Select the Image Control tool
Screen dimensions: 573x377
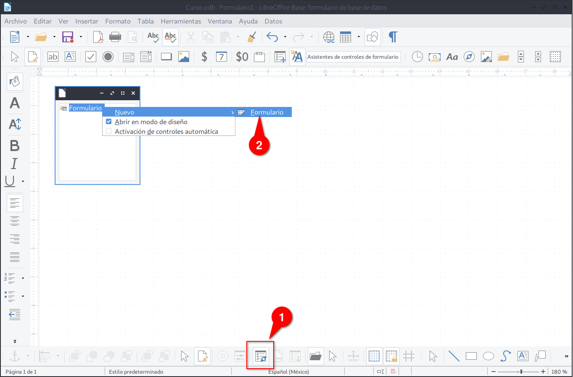[x=184, y=57]
